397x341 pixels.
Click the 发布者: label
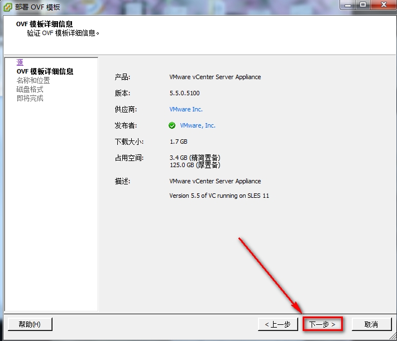click(x=126, y=125)
